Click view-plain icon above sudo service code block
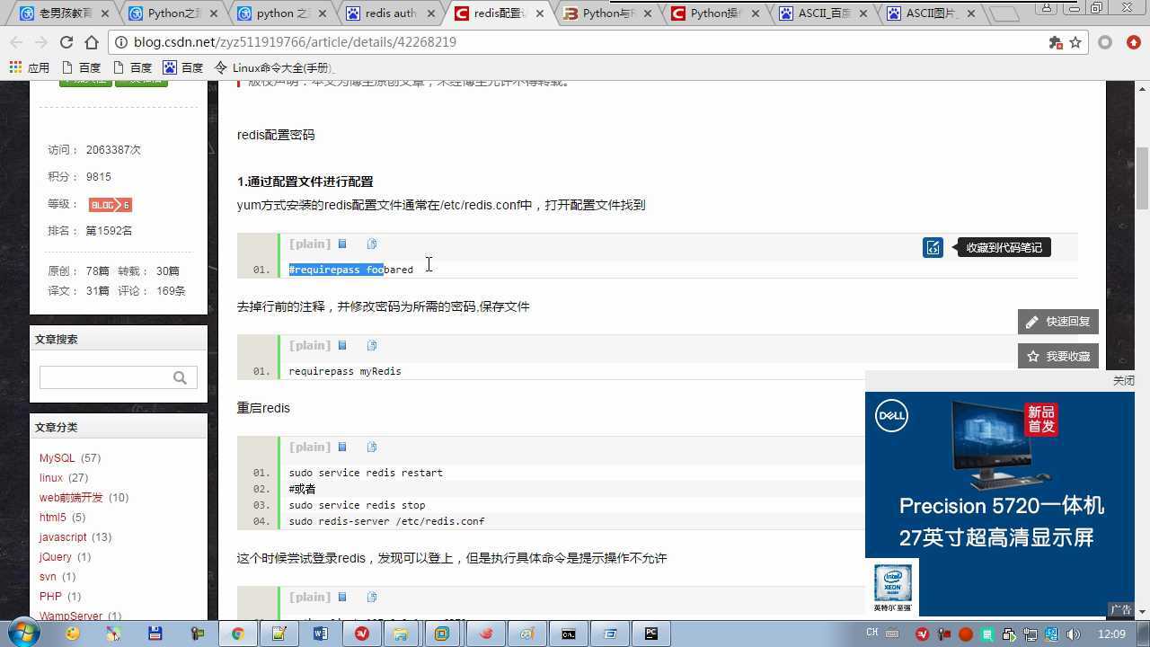1150x647 pixels. pyautogui.click(x=342, y=447)
